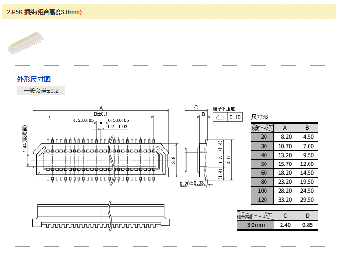Screen dimensions: 340x254
Task: Click the 外形尺寸图 blue heading
Action: [x=34, y=79]
